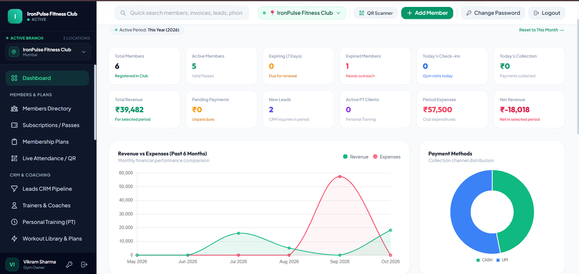Click the magnifier icon in search bar

[x=123, y=13]
